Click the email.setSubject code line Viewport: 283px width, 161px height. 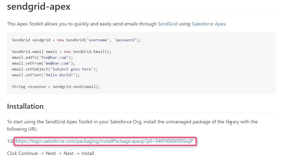tap(55, 69)
